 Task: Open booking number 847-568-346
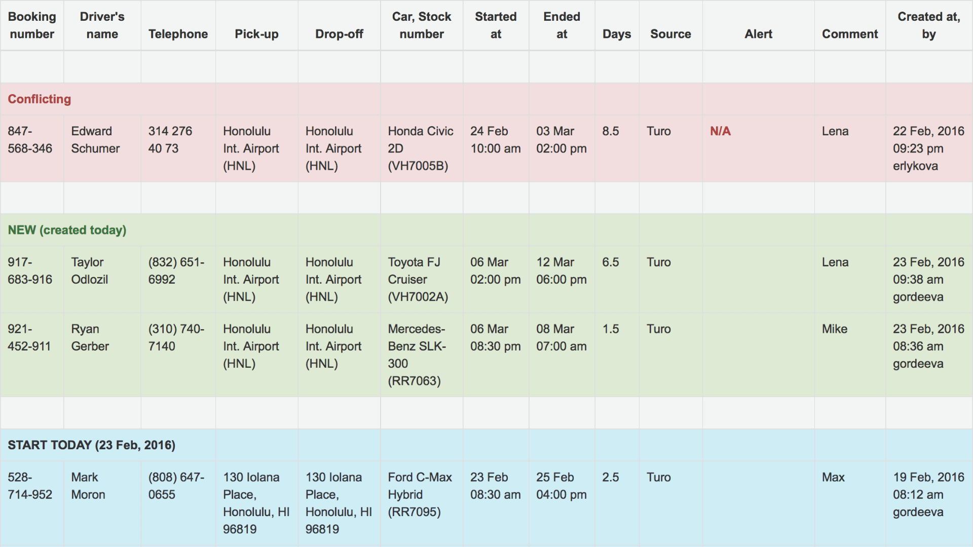click(x=30, y=140)
